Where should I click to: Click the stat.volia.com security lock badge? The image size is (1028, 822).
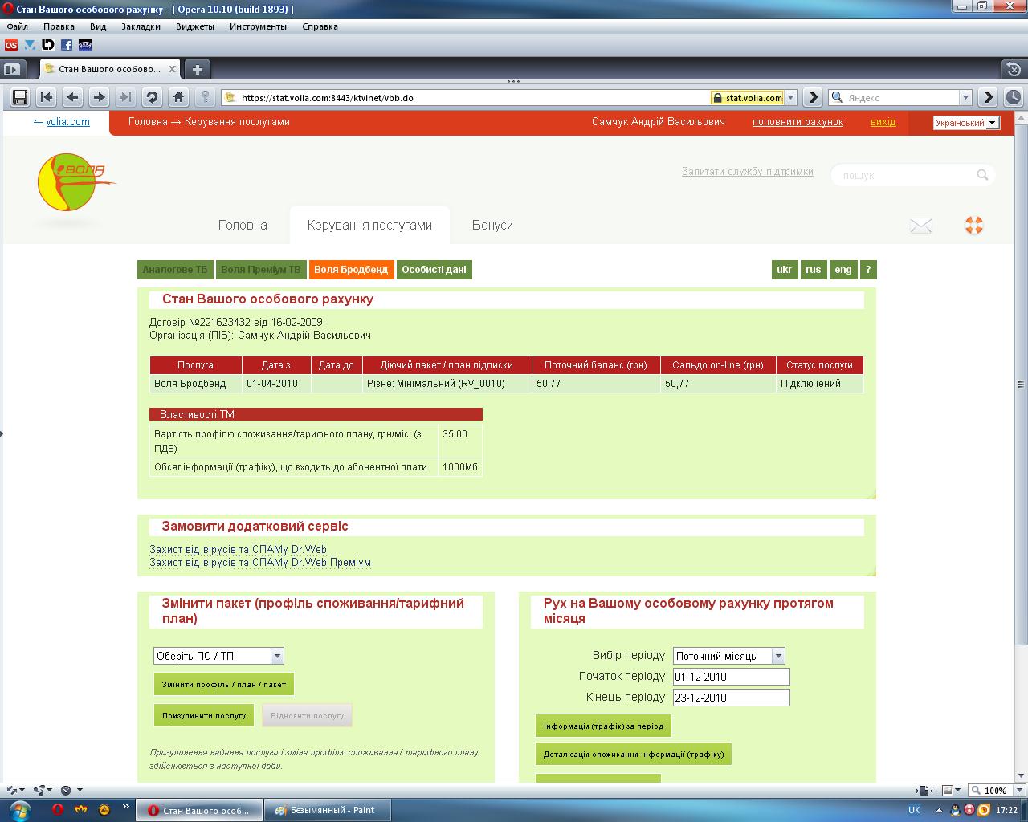[x=747, y=98]
